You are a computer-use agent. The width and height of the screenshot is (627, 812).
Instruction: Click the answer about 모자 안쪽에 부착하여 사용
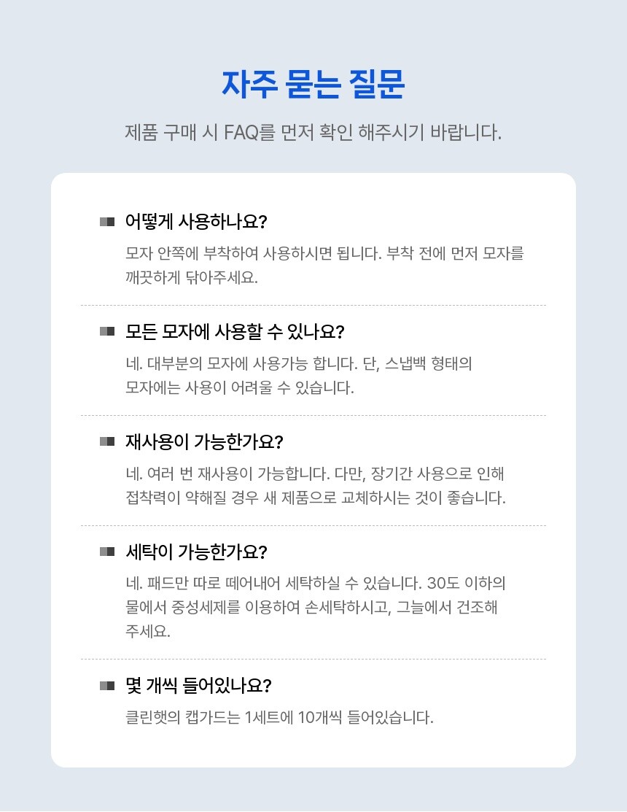324,265
